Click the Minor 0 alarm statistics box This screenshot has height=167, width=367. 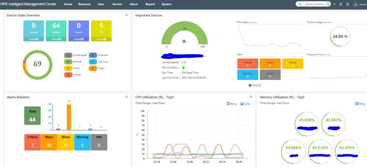(x=66, y=142)
